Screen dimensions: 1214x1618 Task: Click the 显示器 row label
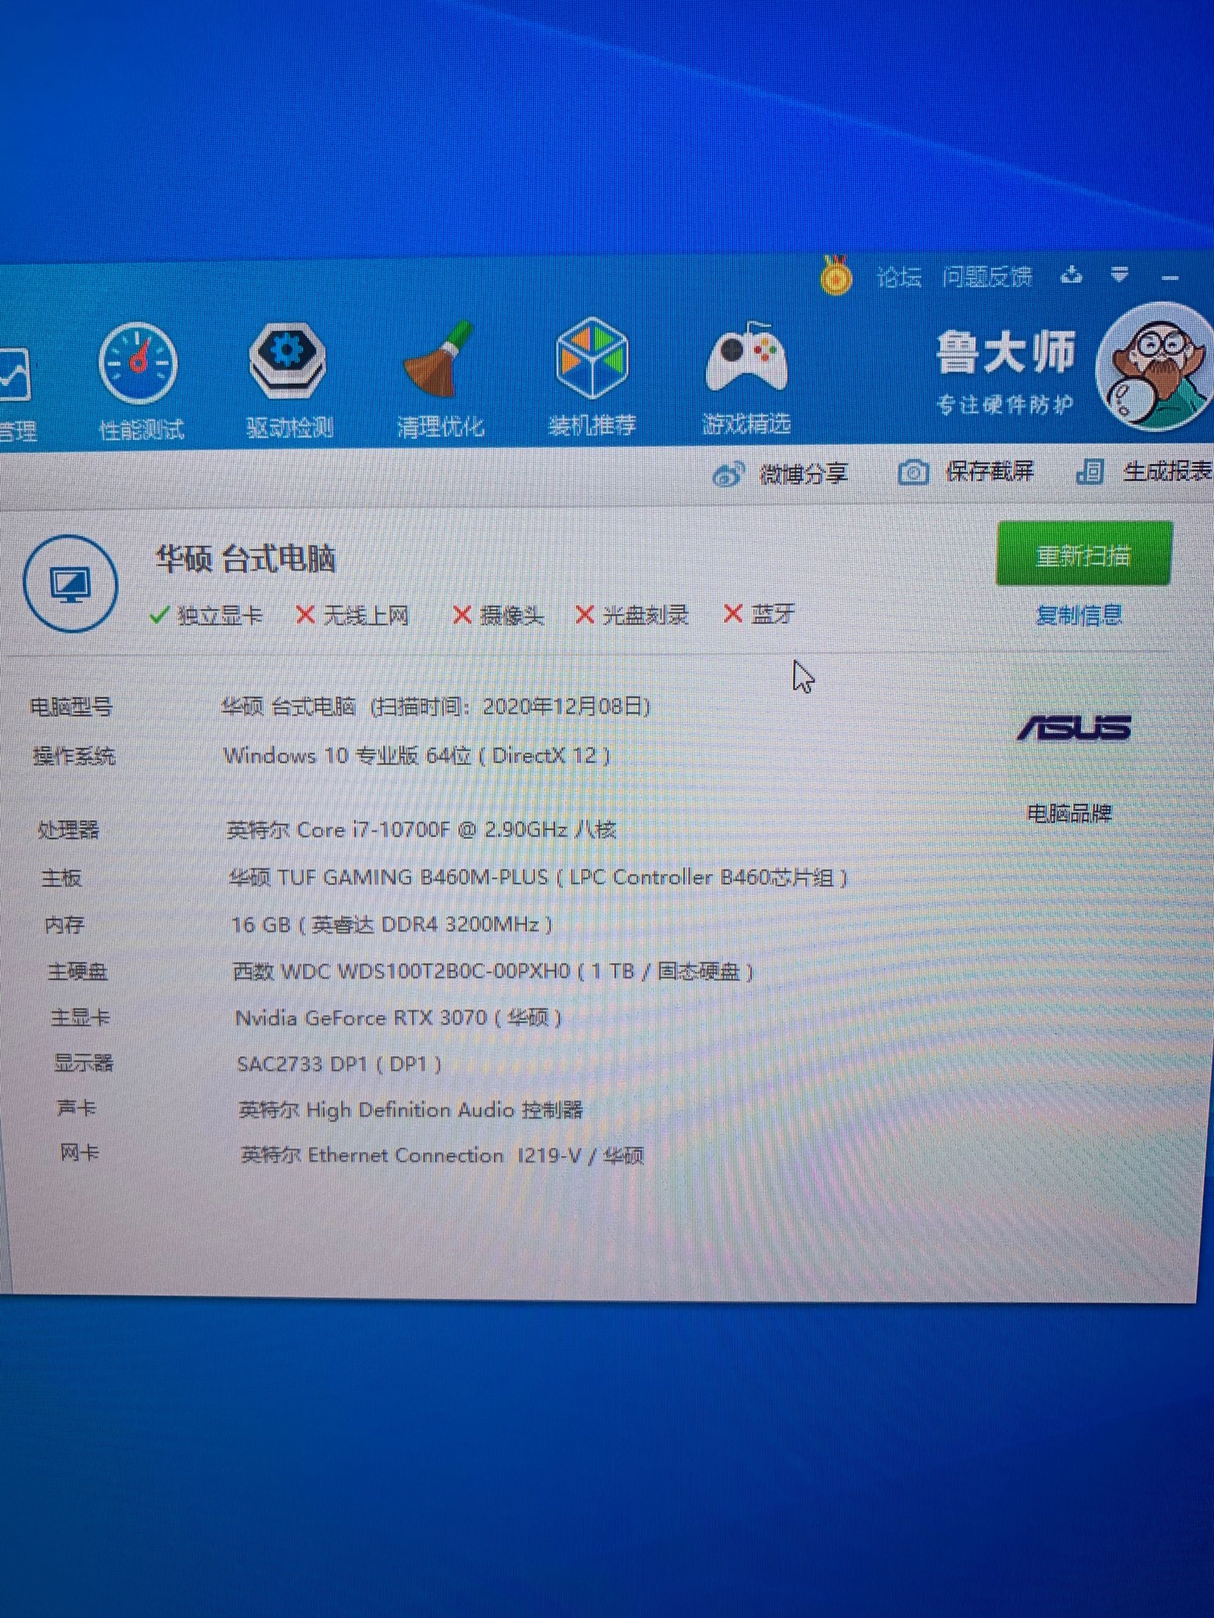click(83, 1063)
